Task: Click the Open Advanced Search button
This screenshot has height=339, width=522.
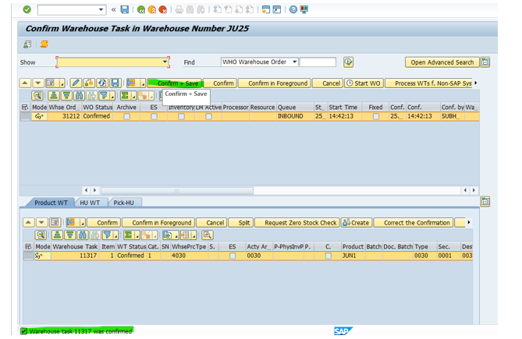Action: point(442,62)
